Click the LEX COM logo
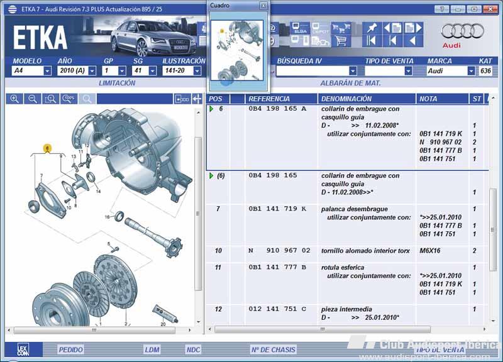This screenshot has height=362, width=503. [23, 349]
